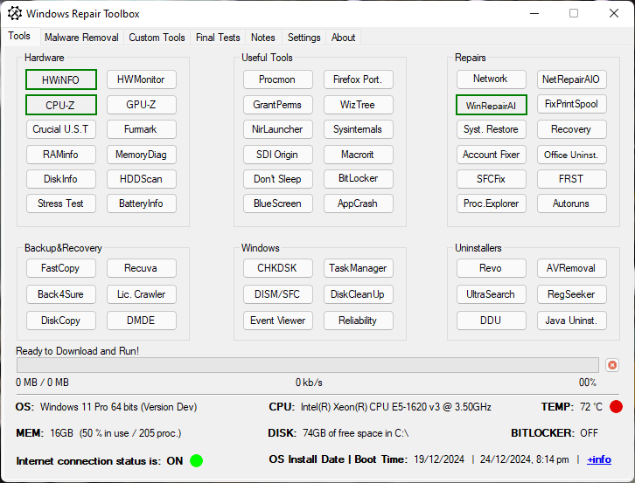Click the red cancel download icon
This screenshot has height=483, width=635.
(x=612, y=365)
